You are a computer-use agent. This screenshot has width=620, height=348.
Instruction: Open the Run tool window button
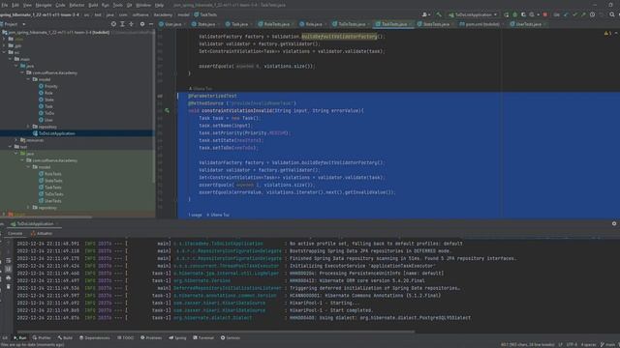19,337
